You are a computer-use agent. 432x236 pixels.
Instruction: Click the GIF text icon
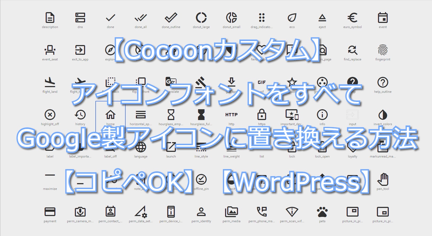tap(262, 82)
